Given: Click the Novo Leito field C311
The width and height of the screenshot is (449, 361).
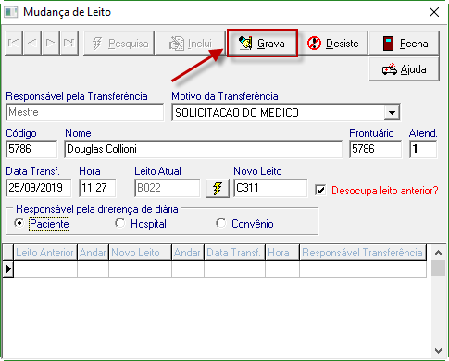Looking at the screenshot, I should (270, 188).
